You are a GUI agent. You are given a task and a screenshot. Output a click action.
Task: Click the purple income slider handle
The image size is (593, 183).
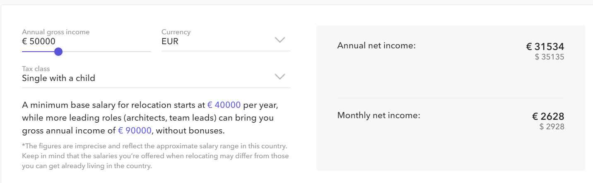(x=58, y=52)
